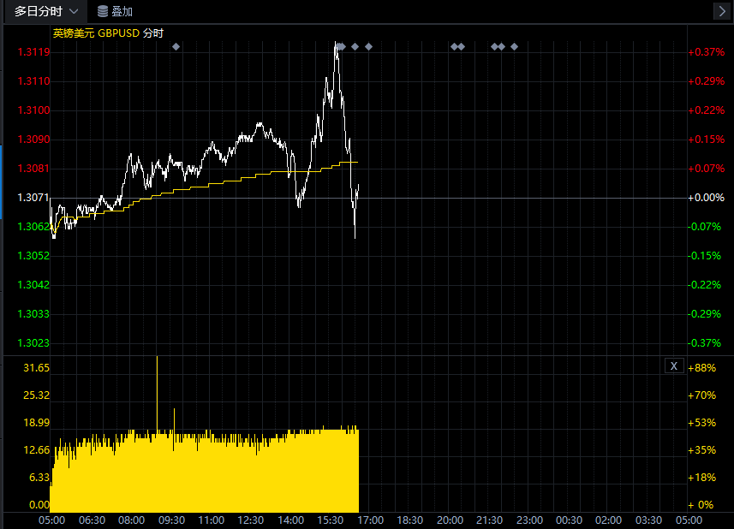Image resolution: width=734 pixels, height=529 pixels.
Task: Select the diamond marker at 16:30
Action: click(x=355, y=46)
